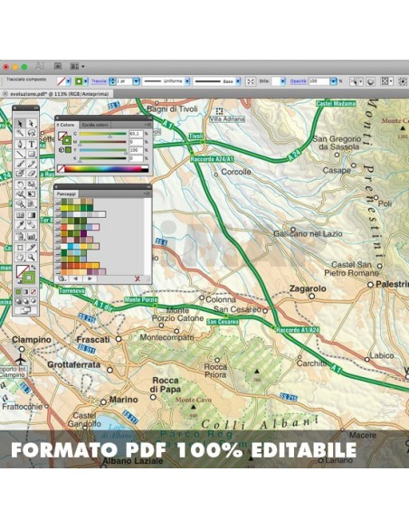Select the Direct Selection (white arrow) tool
The width and height of the screenshot is (409, 528).
click(x=32, y=123)
